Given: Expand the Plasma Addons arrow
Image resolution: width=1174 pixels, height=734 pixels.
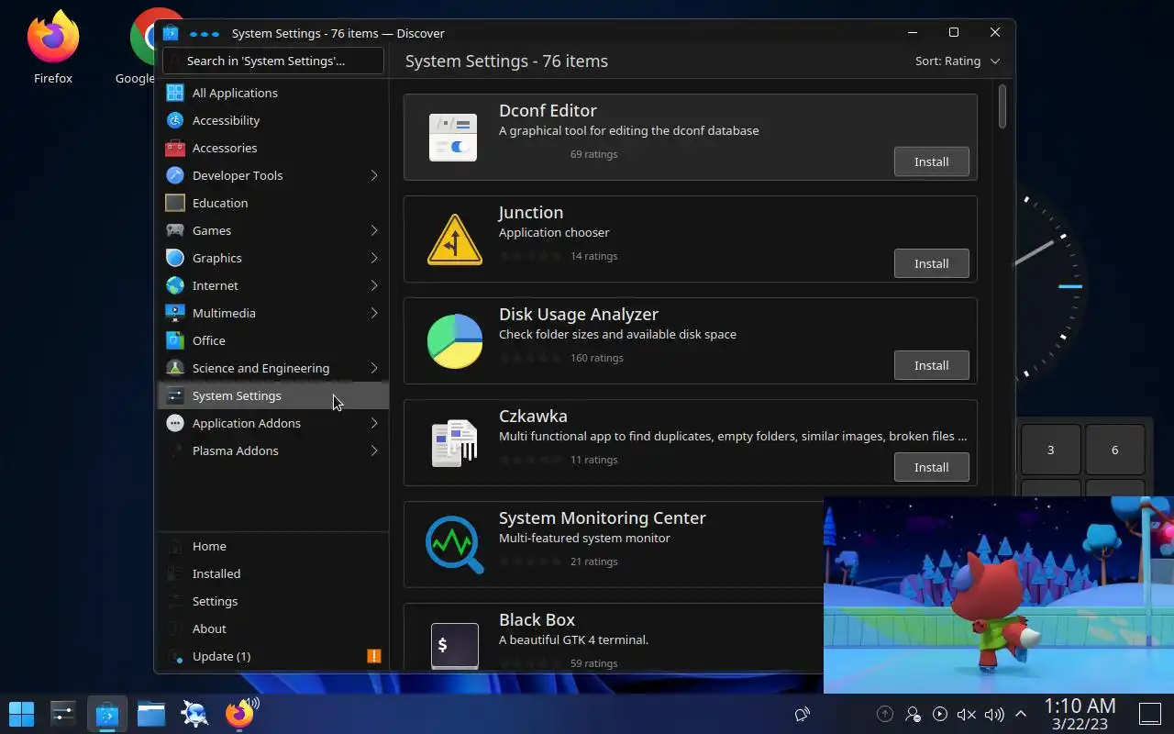Looking at the screenshot, I should point(374,450).
